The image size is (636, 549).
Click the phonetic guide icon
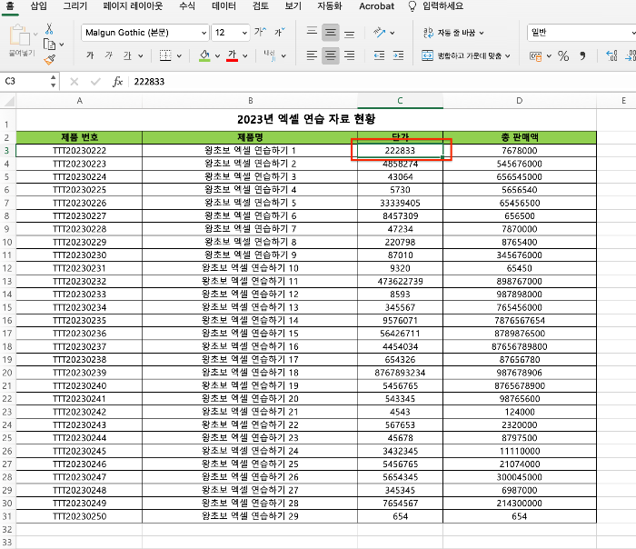[269, 55]
